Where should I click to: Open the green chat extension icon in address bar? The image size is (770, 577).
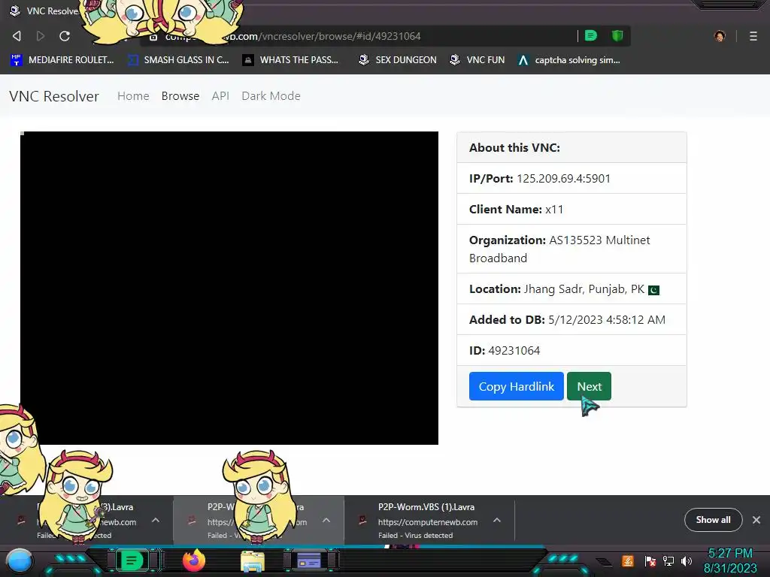591,35
